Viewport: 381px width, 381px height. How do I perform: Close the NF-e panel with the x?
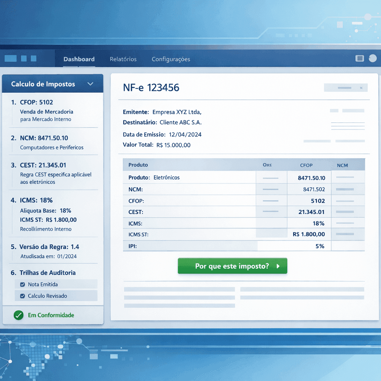tap(361, 88)
